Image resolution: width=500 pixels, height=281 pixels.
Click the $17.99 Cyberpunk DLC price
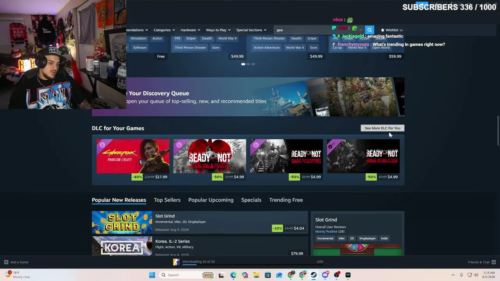(161, 177)
